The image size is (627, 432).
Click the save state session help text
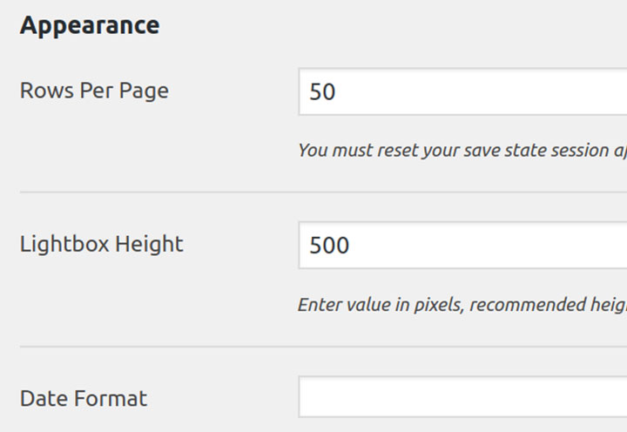pyautogui.click(x=462, y=151)
